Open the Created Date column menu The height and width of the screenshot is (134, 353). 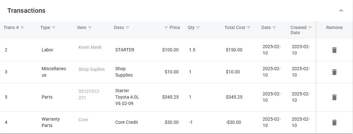point(310,28)
